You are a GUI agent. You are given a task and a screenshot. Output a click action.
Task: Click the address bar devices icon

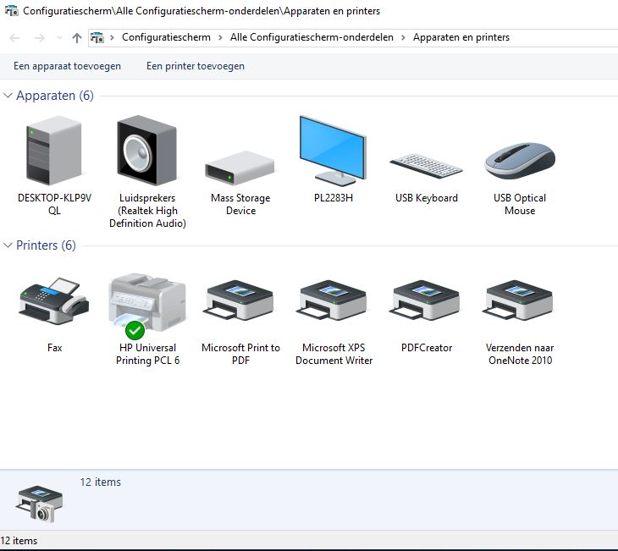pos(97,38)
